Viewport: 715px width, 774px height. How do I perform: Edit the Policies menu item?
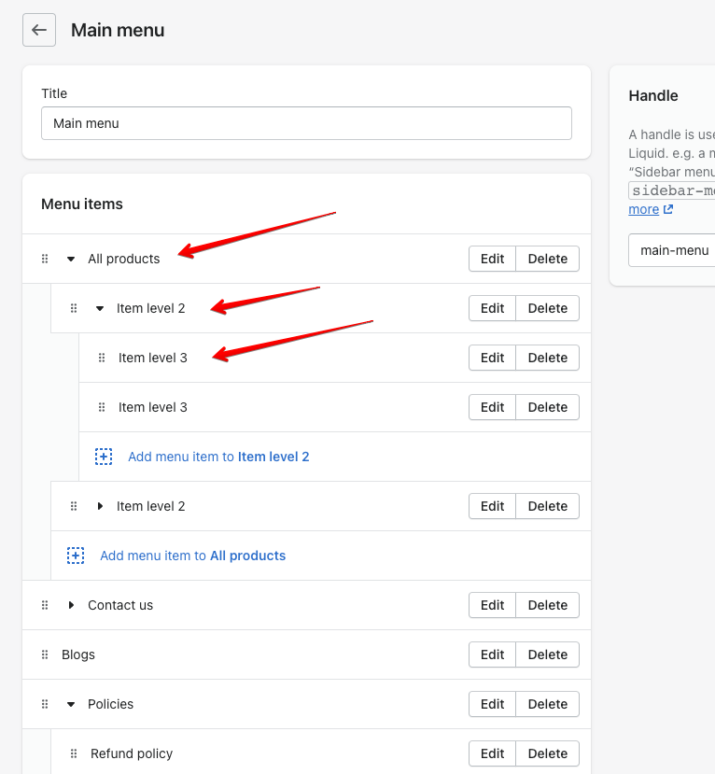(492, 704)
